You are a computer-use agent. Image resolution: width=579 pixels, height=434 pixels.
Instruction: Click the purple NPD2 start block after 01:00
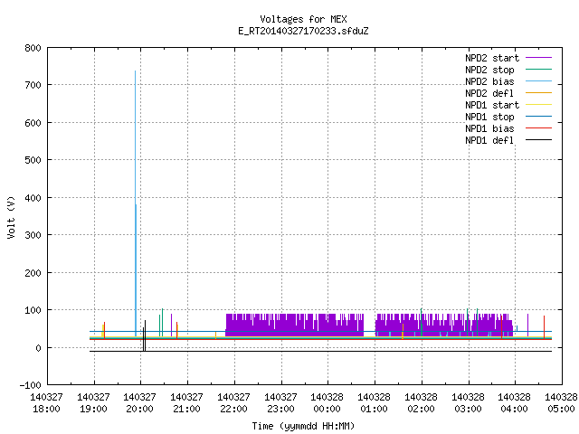pos(444,325)
